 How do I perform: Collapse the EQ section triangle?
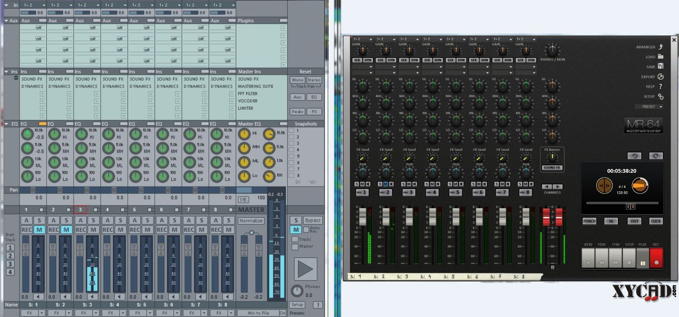point(6,124)
